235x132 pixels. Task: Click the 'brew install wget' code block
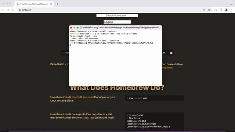tap(154, 98)
